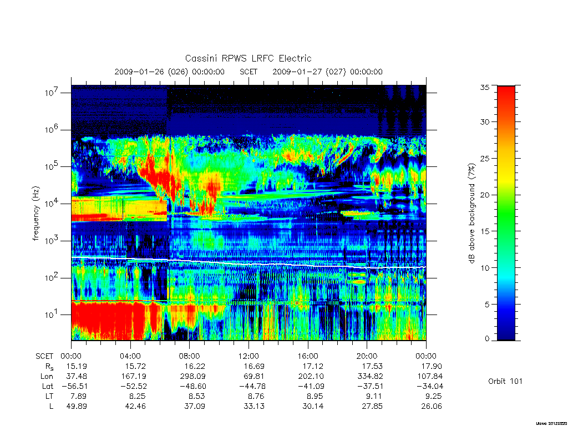
Task: Click the L value '33.13'
Action: tap(254, 407)
